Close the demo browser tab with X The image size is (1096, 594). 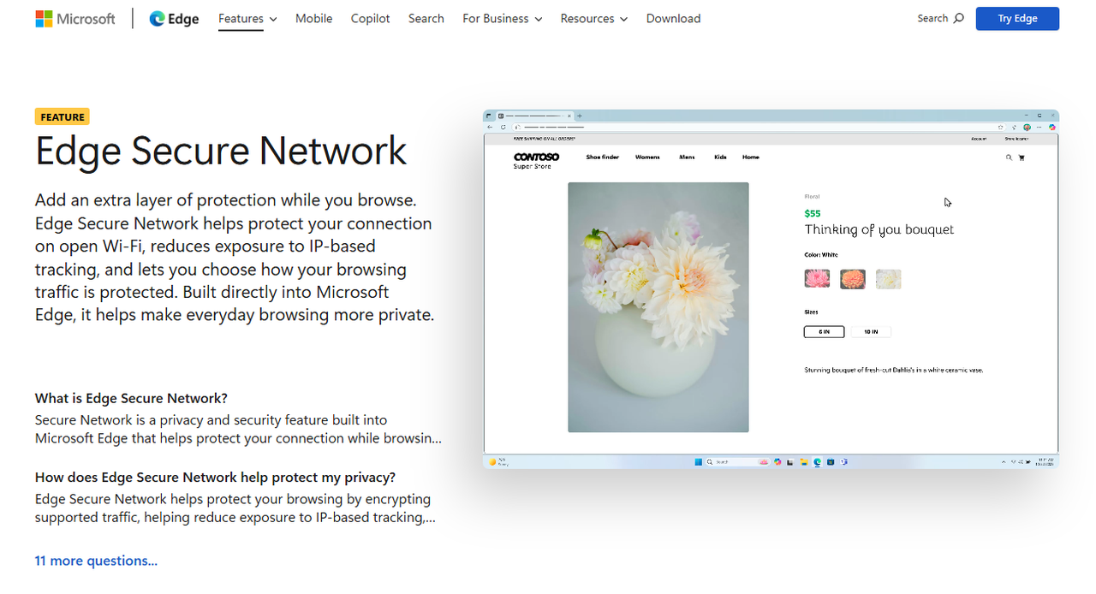(569, 116)
